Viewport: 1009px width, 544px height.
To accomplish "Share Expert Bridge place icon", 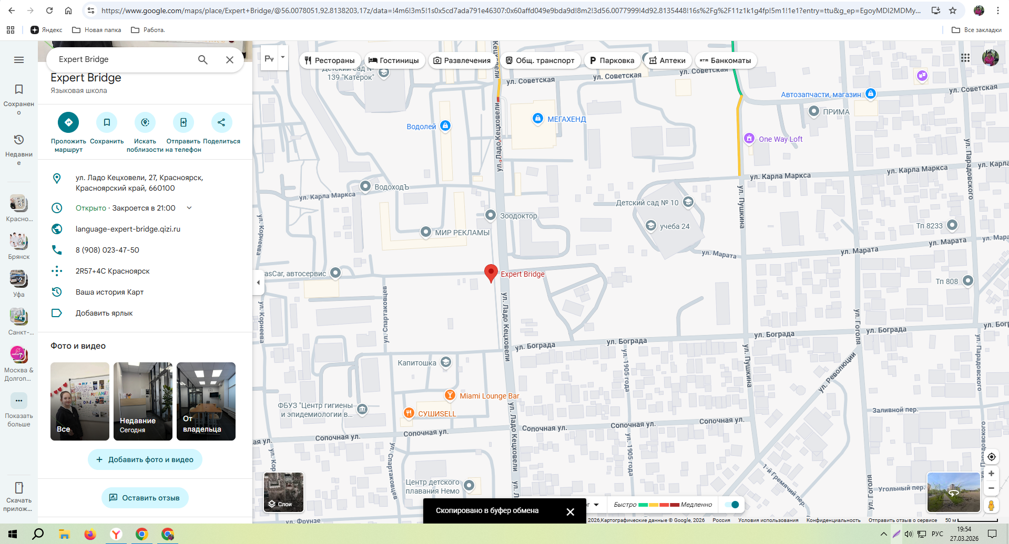I will 221,122.
